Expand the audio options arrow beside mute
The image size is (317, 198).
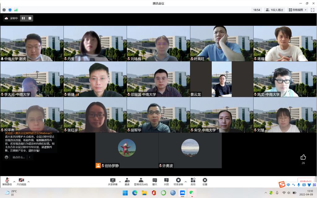[x=14, y=181]
